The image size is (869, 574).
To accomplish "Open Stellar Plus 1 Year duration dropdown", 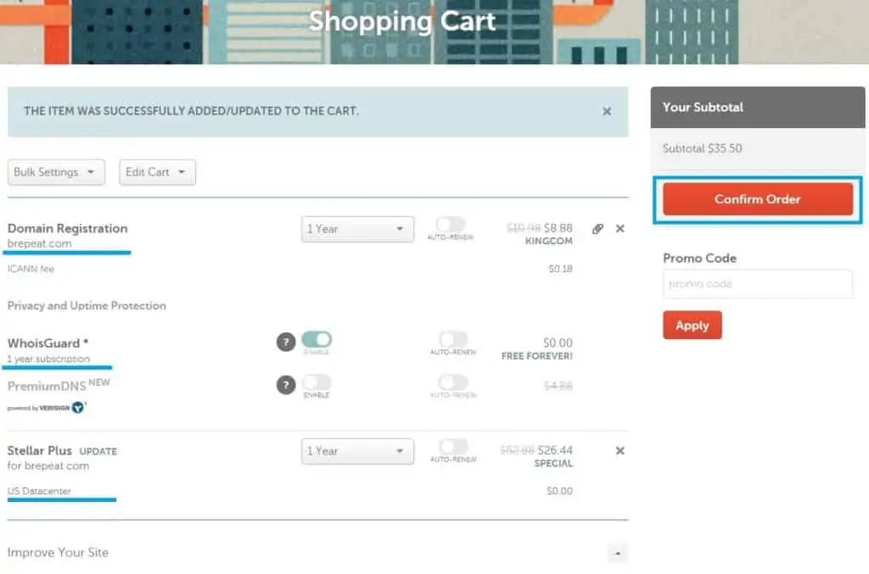I will click(x=357, y=451).
